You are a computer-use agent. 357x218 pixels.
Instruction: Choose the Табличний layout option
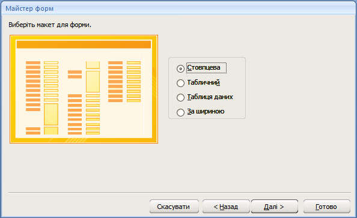pyautogui.click(x=180, y=83)
